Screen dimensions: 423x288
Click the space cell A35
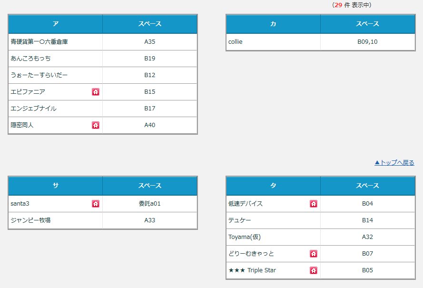[150, 42]
